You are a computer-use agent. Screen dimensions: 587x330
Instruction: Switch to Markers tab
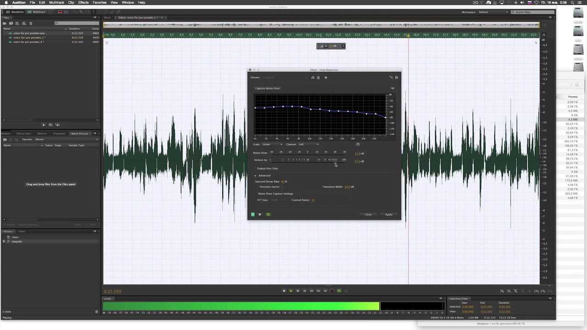coord(42,133)
